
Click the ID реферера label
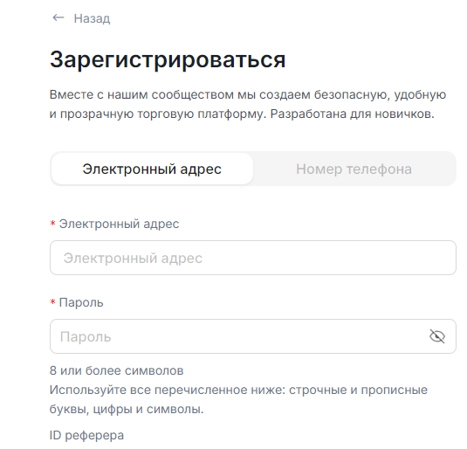(x=86, y=435)
